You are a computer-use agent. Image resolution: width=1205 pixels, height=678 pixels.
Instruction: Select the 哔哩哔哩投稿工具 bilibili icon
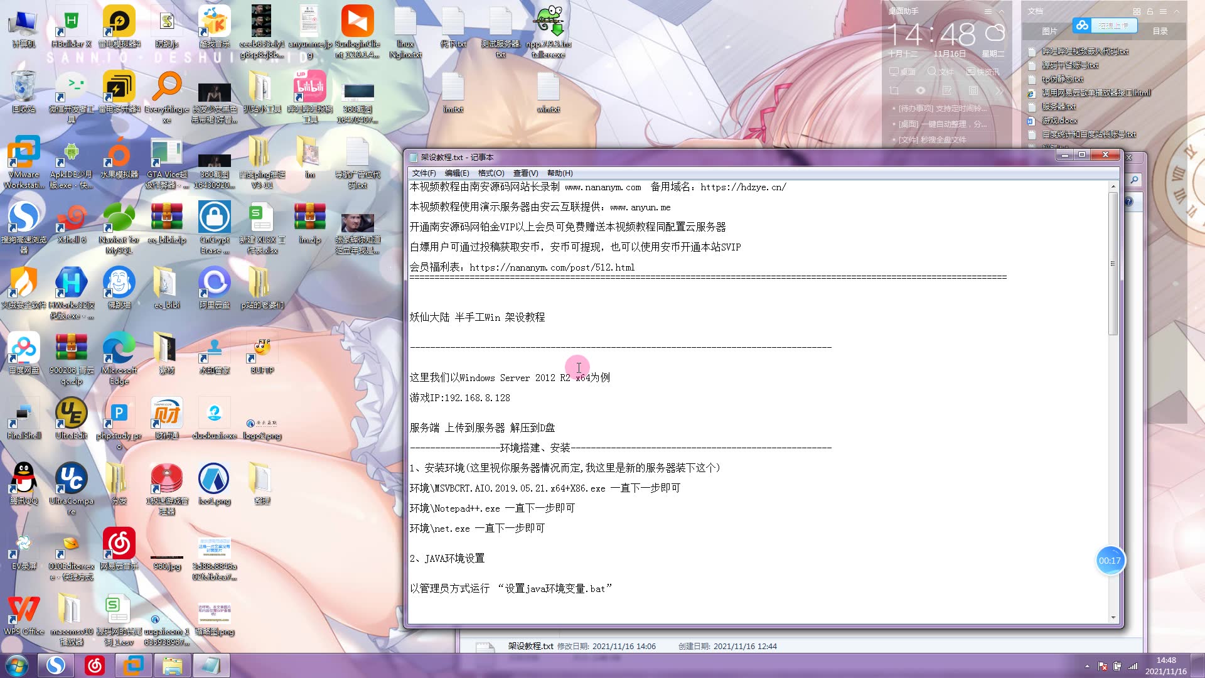[x=310, y=97]
